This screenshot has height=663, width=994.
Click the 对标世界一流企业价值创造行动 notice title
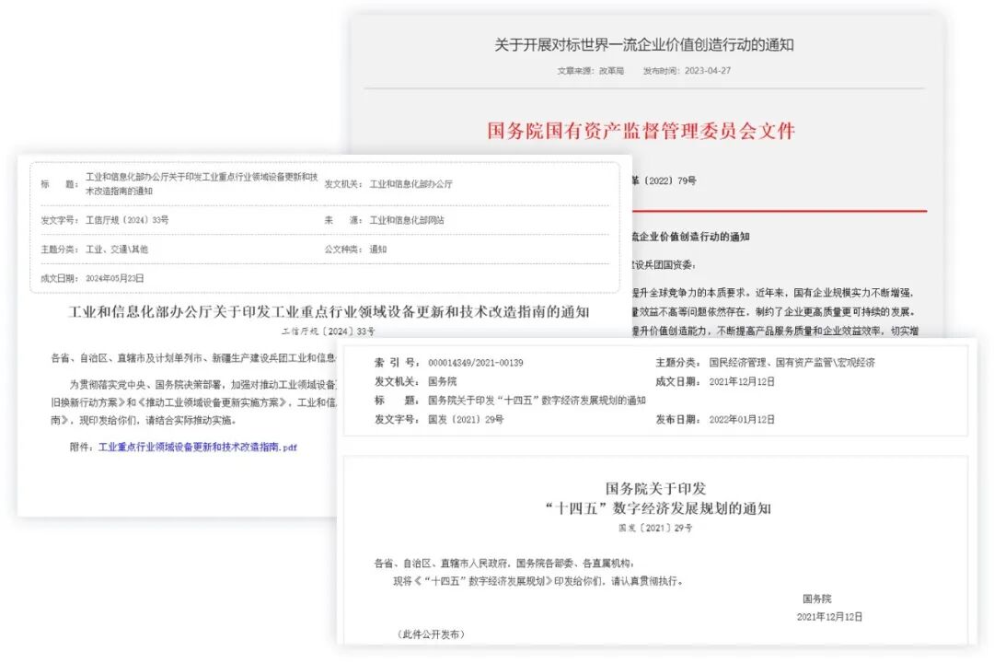point(644,43)
